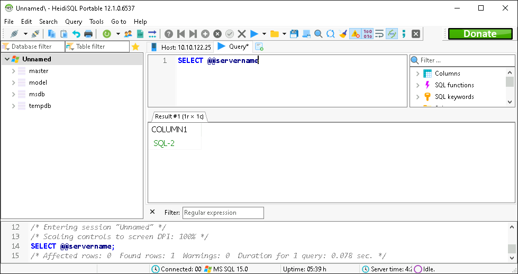Screen dimensions: 518x274
Task: Open the Tools menu
Action: pos(96,22)
